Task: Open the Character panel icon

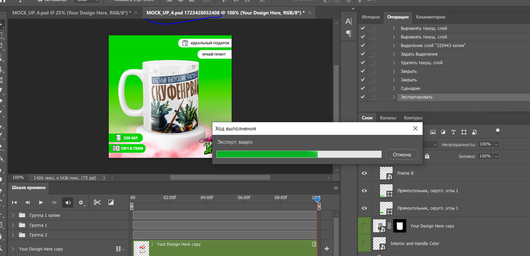Action: 348,22
